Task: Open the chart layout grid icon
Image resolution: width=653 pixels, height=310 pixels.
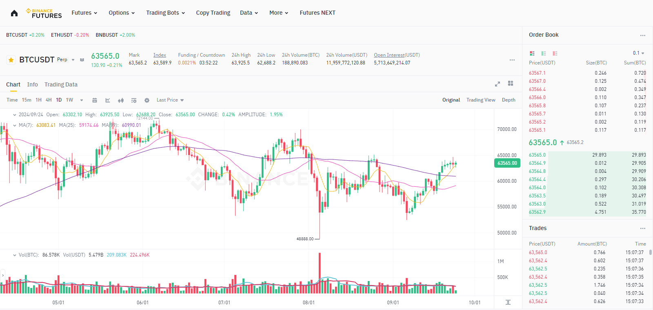Action: click(x=511, y=84)
